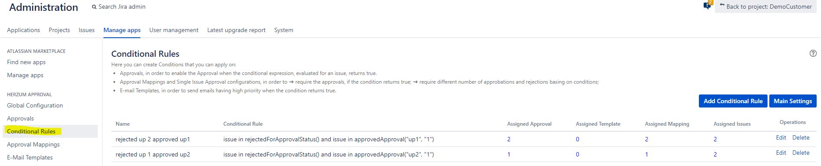Select the User management tab
821x166 pixels.
coord(174,30)
